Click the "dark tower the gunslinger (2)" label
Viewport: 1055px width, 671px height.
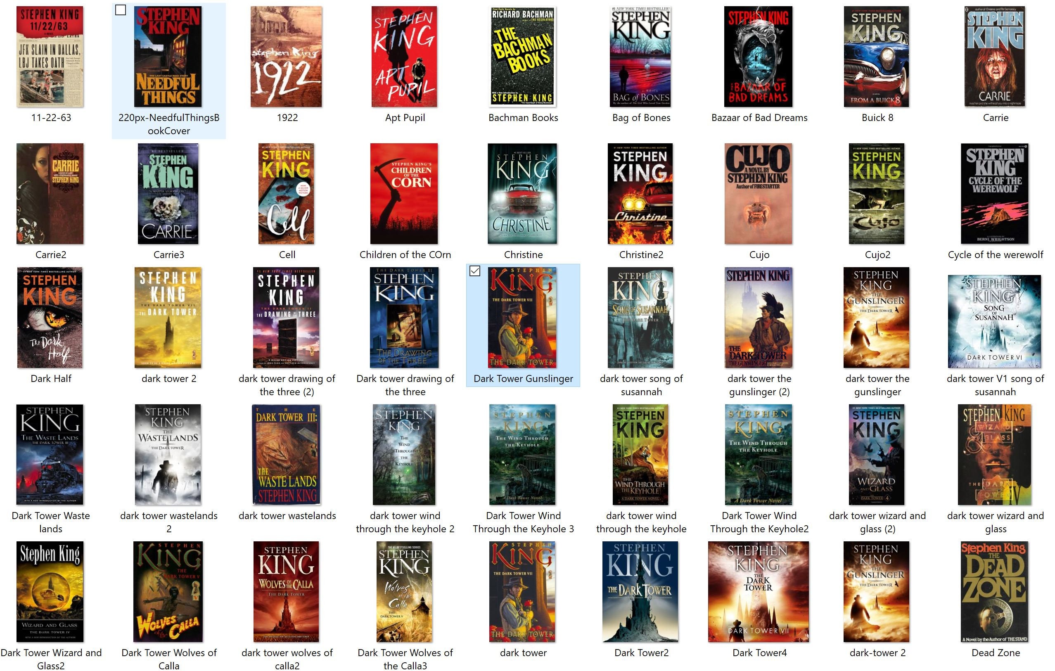(x=759, y=385)
